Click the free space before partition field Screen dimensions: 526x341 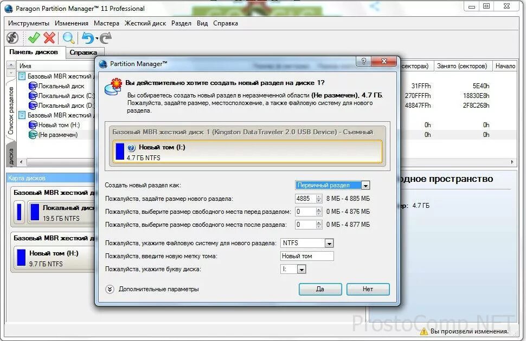pos(305,212)
